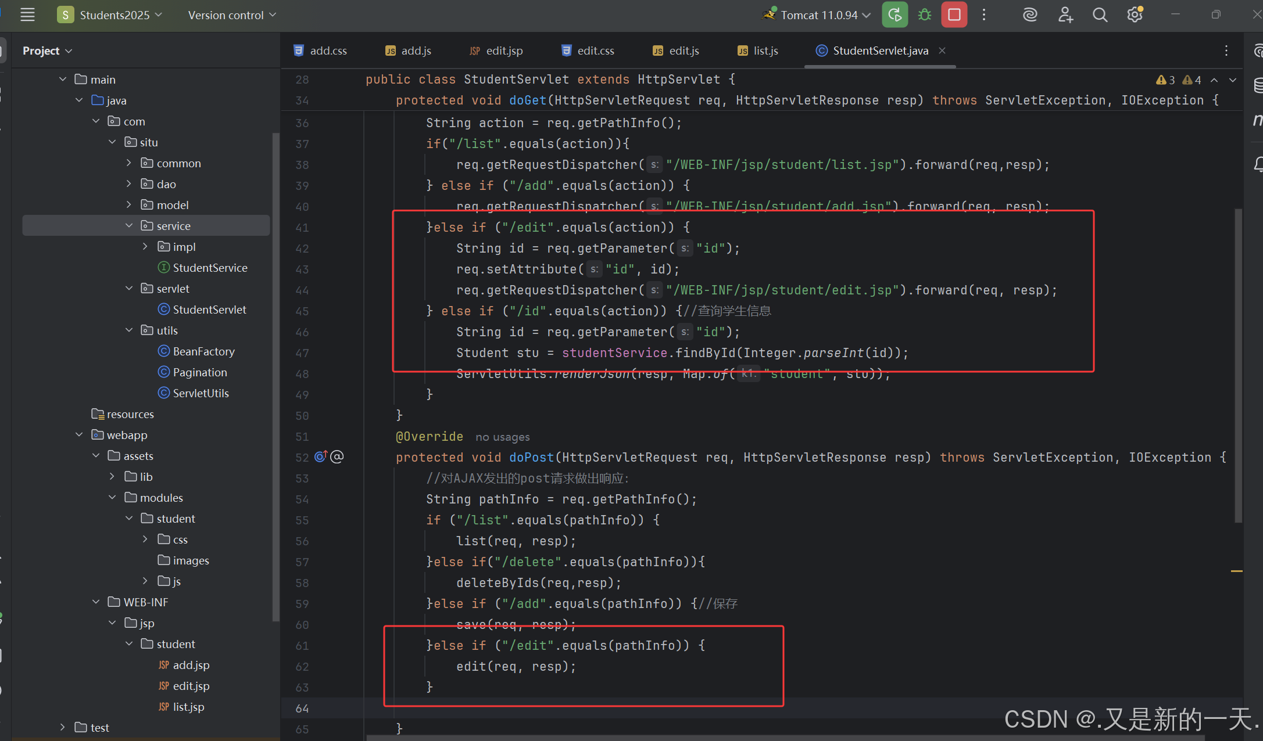Expand the test folder

tap(63, 728)
